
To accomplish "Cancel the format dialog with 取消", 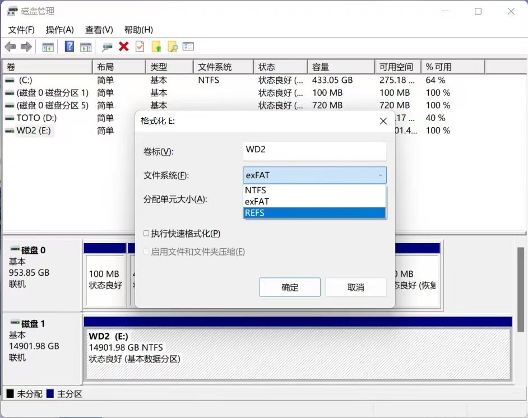I will (x=355, y=287).
